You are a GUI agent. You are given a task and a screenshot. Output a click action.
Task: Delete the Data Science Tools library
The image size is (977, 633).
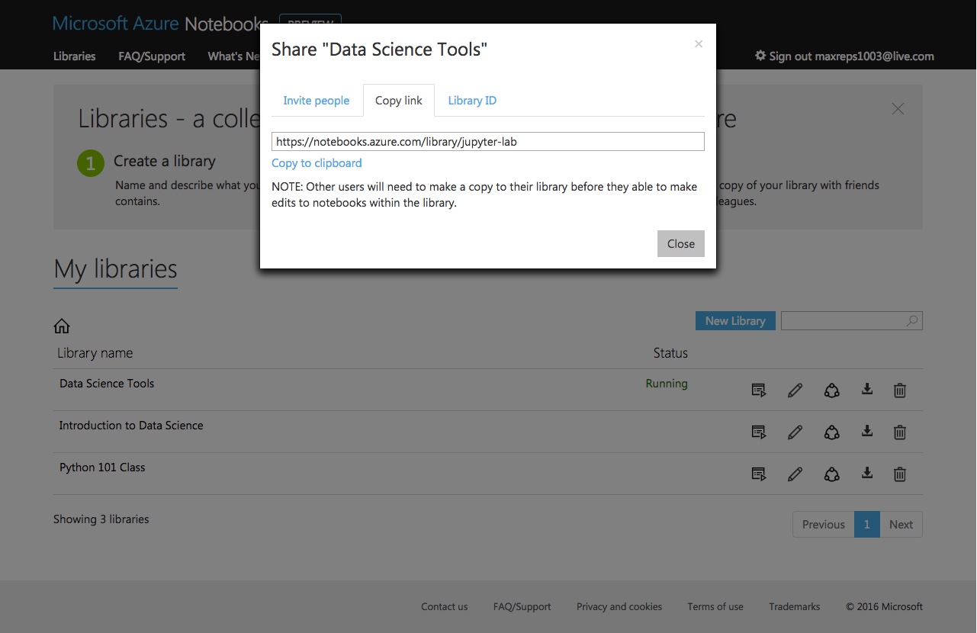coord(900,390)
